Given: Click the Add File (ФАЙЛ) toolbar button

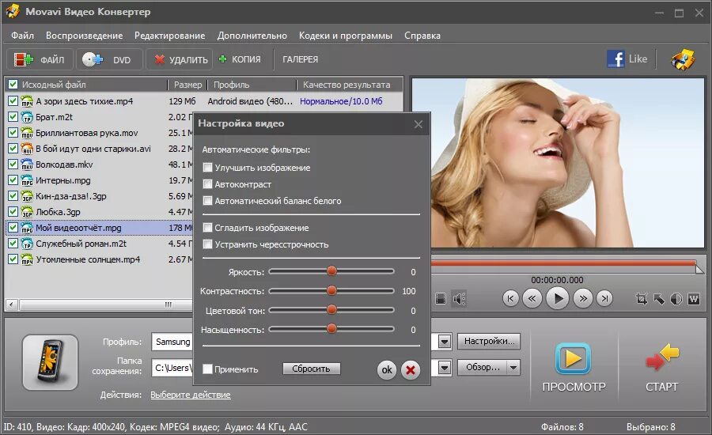Looking at the screenshot, I should [x=40, y=59].
